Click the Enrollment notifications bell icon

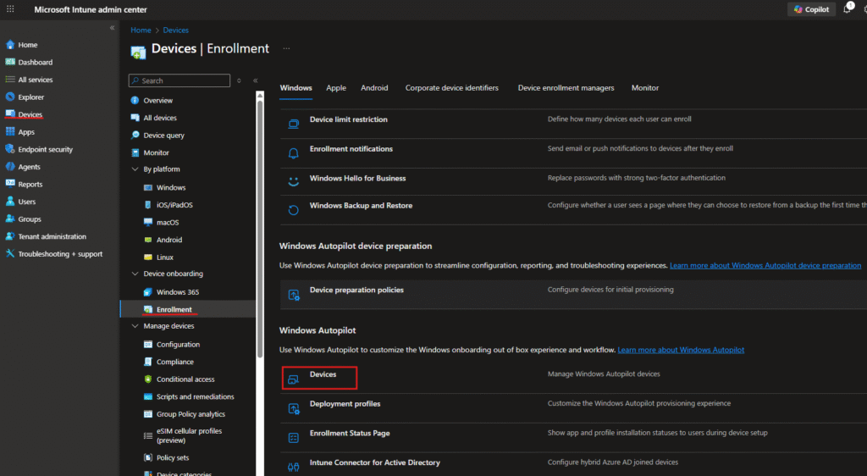(x=294, y=153)
